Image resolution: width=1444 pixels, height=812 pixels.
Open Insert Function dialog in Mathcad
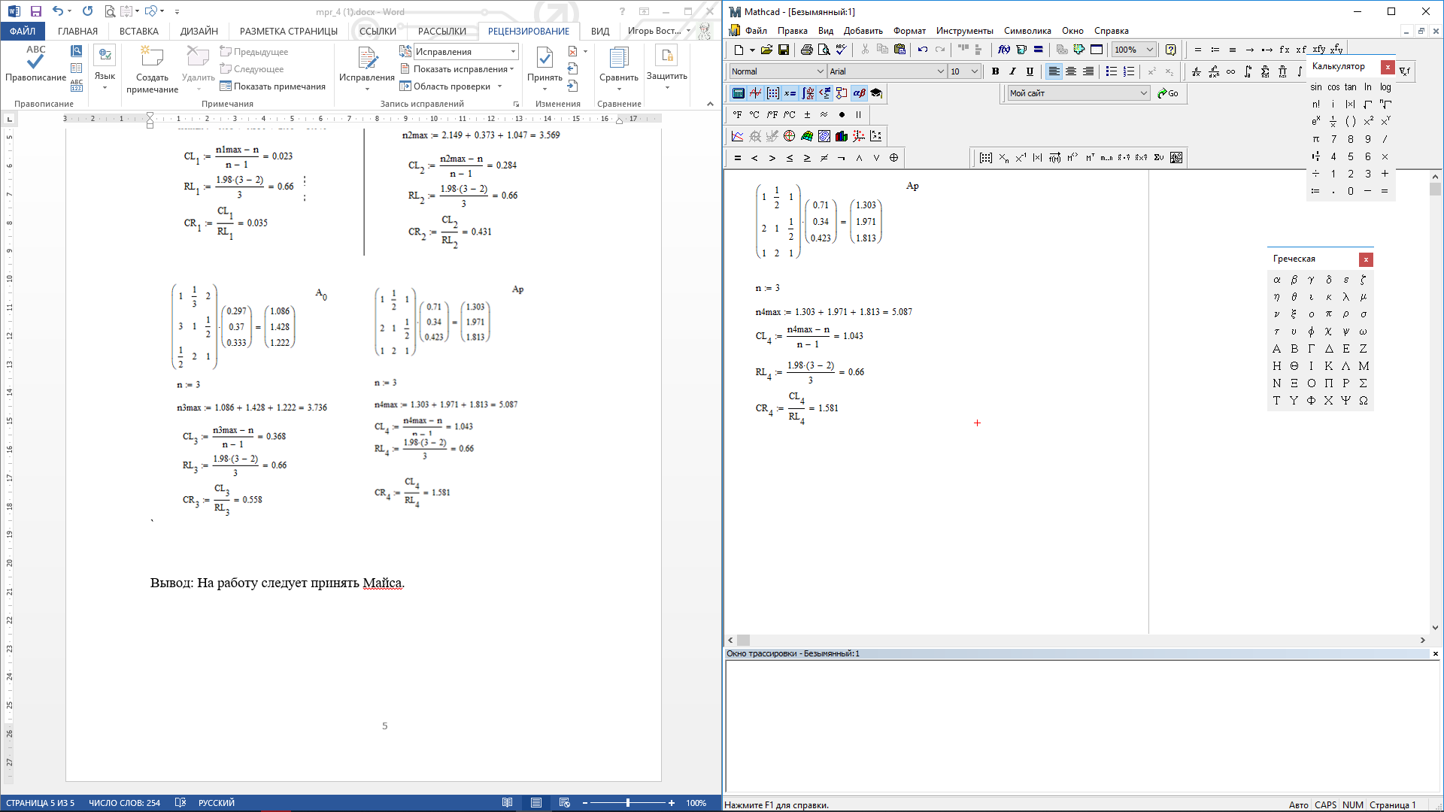coord(1003,50)
